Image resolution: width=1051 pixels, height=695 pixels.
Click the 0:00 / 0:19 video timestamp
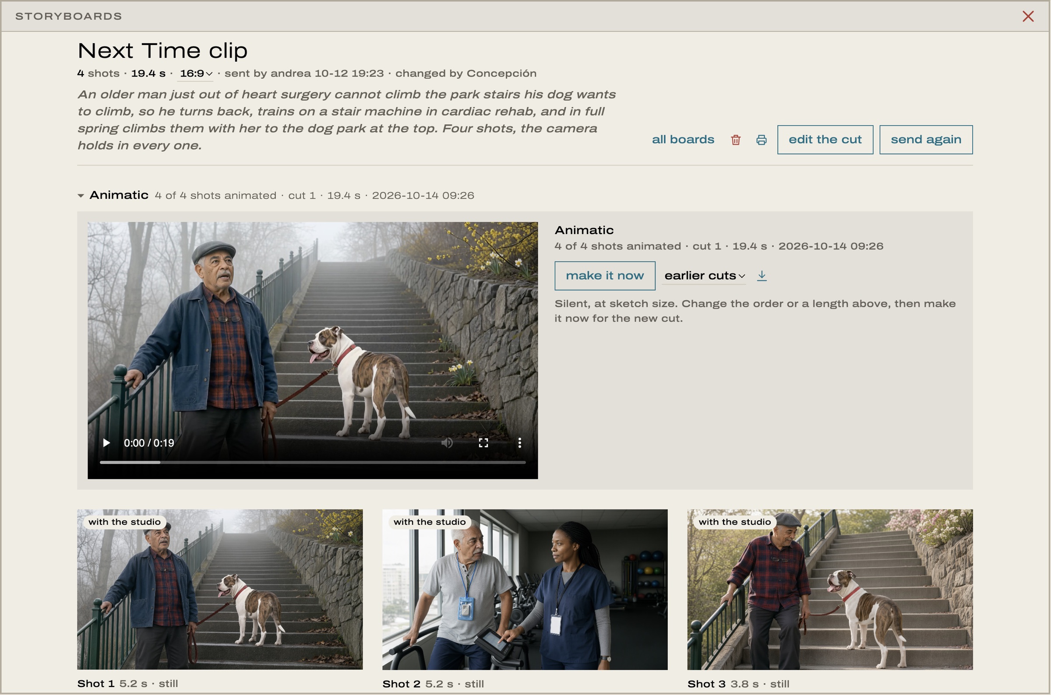[149, 443]
